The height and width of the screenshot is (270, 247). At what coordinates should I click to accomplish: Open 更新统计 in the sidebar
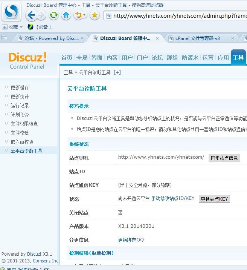coord(20,97)
